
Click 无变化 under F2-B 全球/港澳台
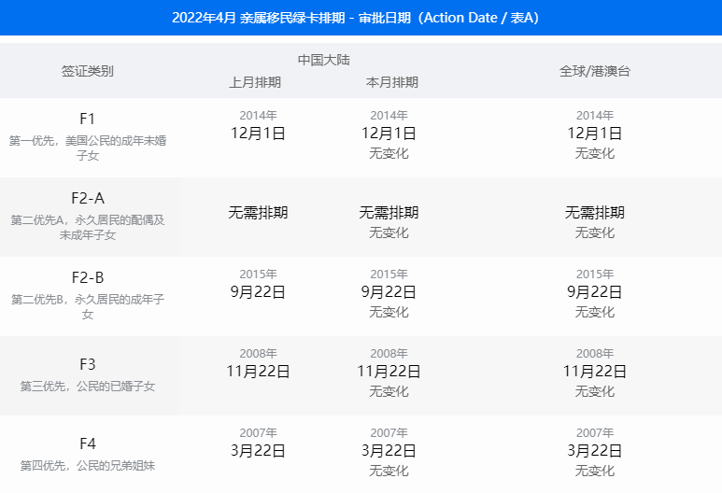click(594, 312)
